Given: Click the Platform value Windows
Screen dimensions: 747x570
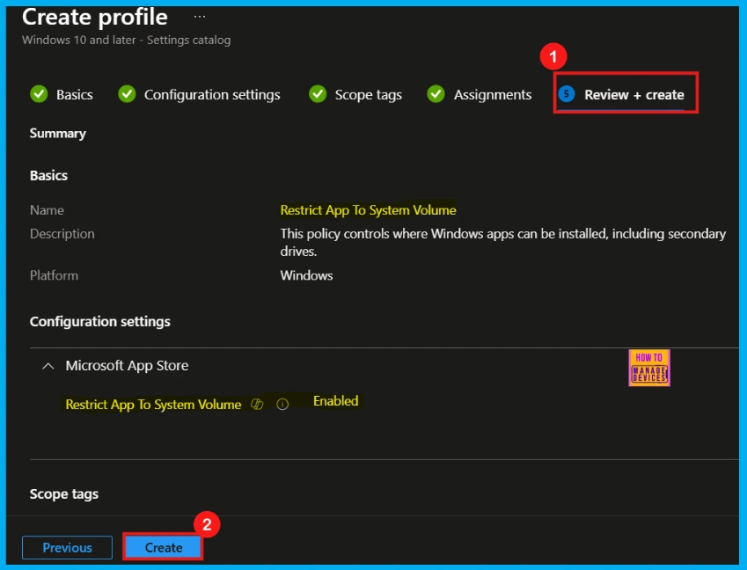Looking at the screenshot, I should (306, 275).
